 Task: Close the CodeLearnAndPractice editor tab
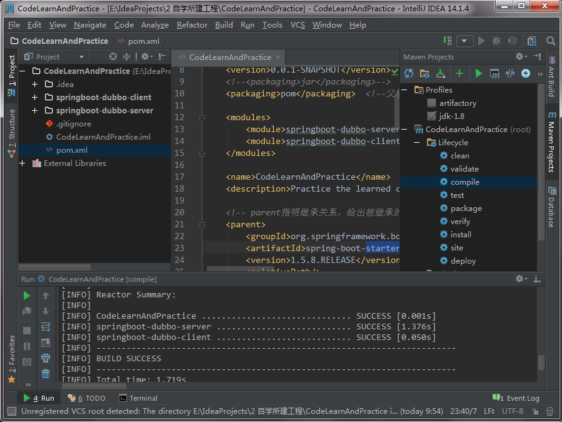(x=278, y=57)
